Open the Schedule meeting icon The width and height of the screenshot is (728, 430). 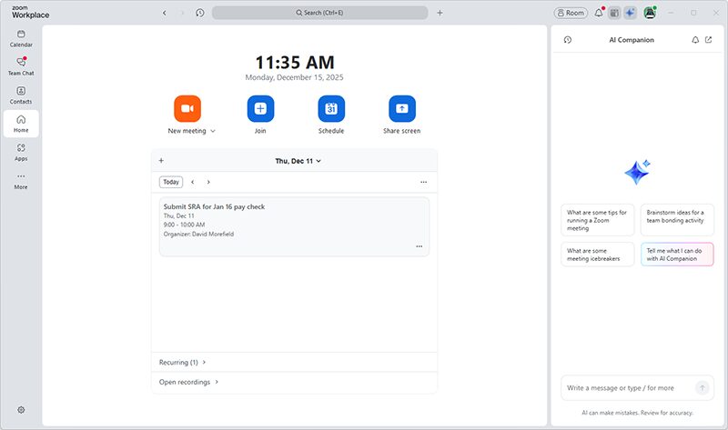[331, 109]
